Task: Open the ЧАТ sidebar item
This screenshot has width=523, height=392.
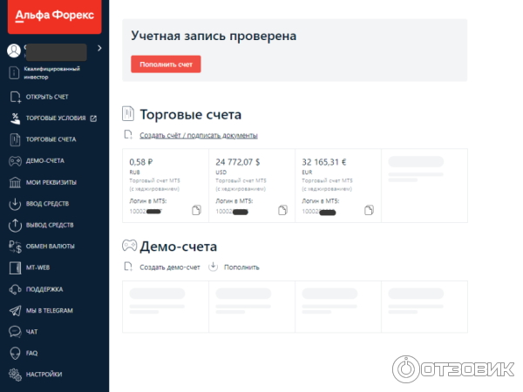Action: (32, 331)
